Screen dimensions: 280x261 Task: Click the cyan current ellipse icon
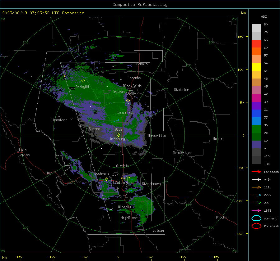[256, 218]
